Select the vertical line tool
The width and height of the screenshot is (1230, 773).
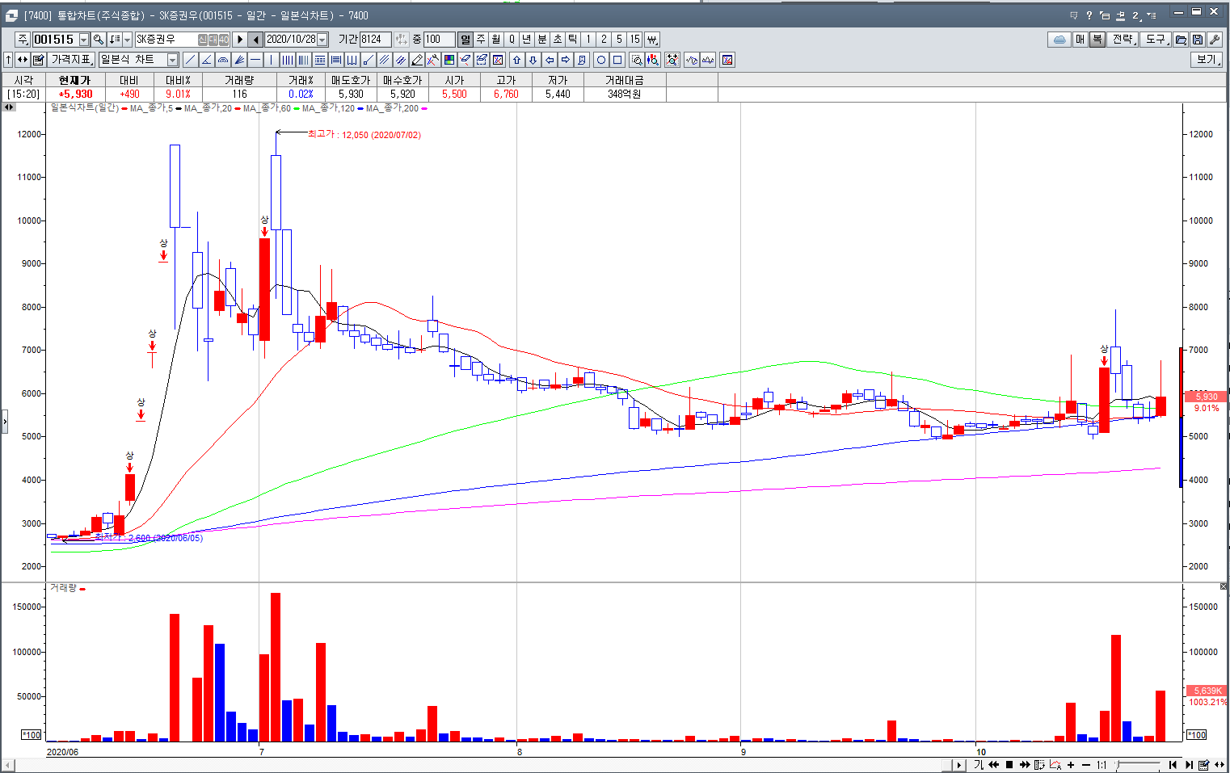(x=271, y=60)
